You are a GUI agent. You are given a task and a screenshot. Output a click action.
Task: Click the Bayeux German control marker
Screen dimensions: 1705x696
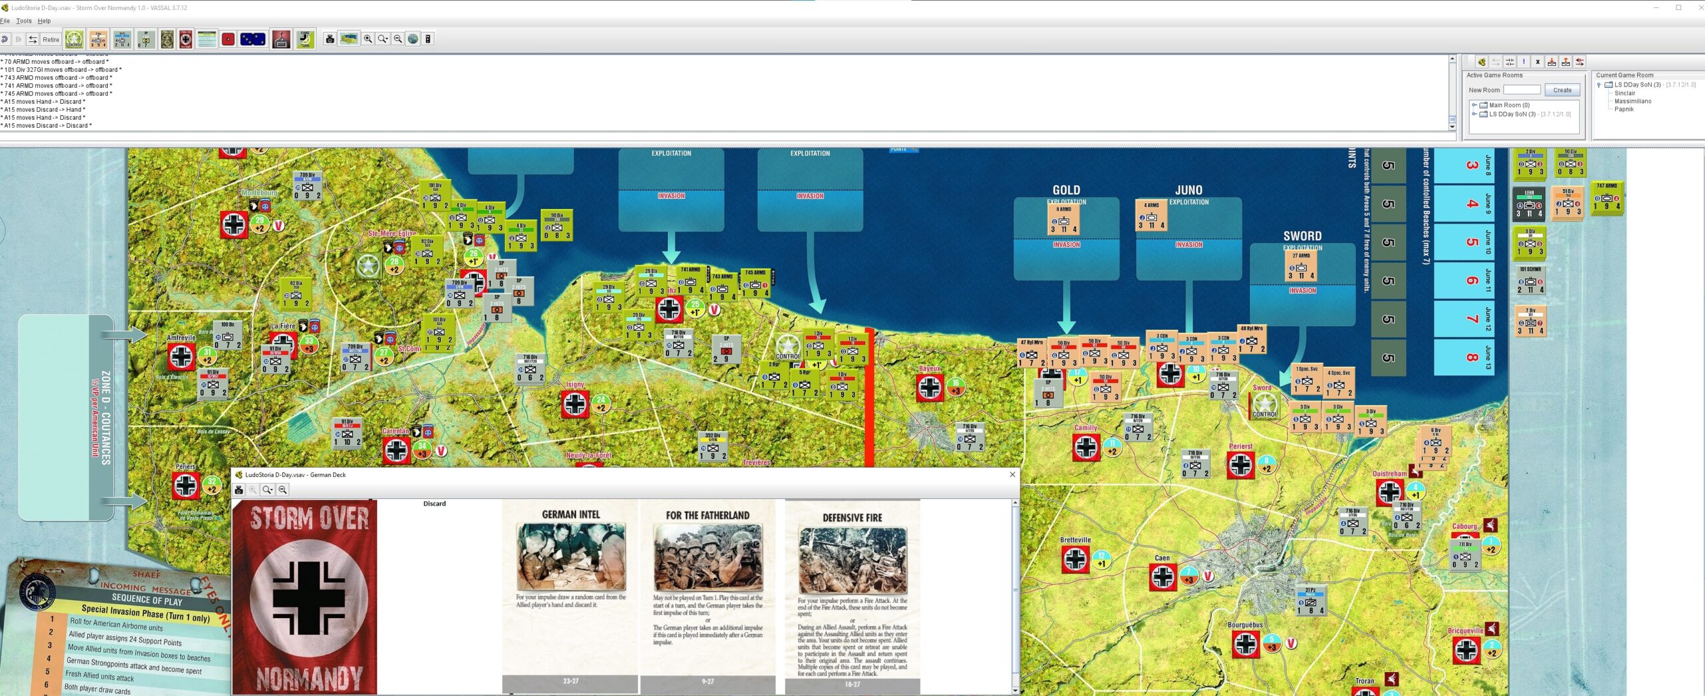click(x=930, y=388)
